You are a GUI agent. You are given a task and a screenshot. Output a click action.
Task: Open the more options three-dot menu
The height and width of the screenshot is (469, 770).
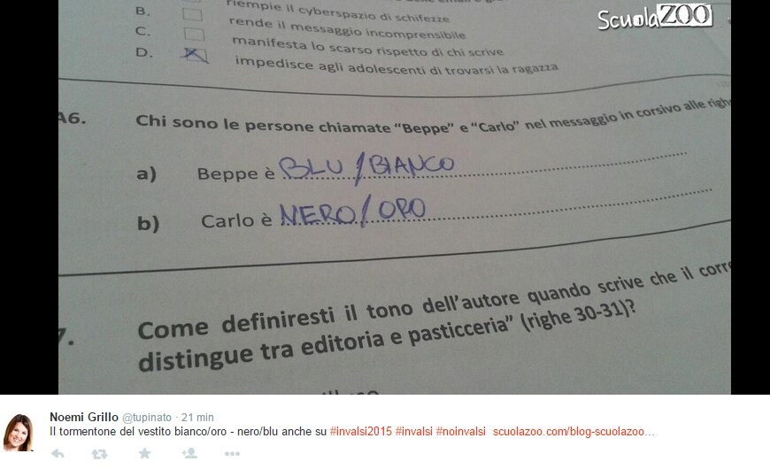tap(232, 454)
